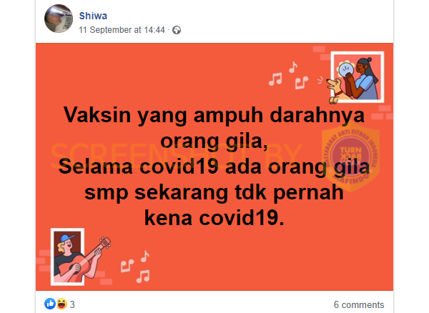
Task: Click the SCREENSHOT BY watermark text
Action: (x=176, y=155)
